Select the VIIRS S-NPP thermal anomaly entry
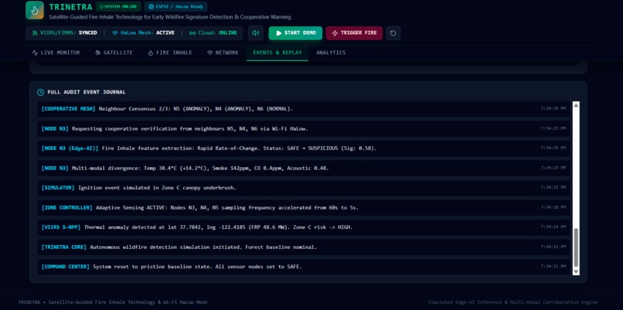 point(304,227)
